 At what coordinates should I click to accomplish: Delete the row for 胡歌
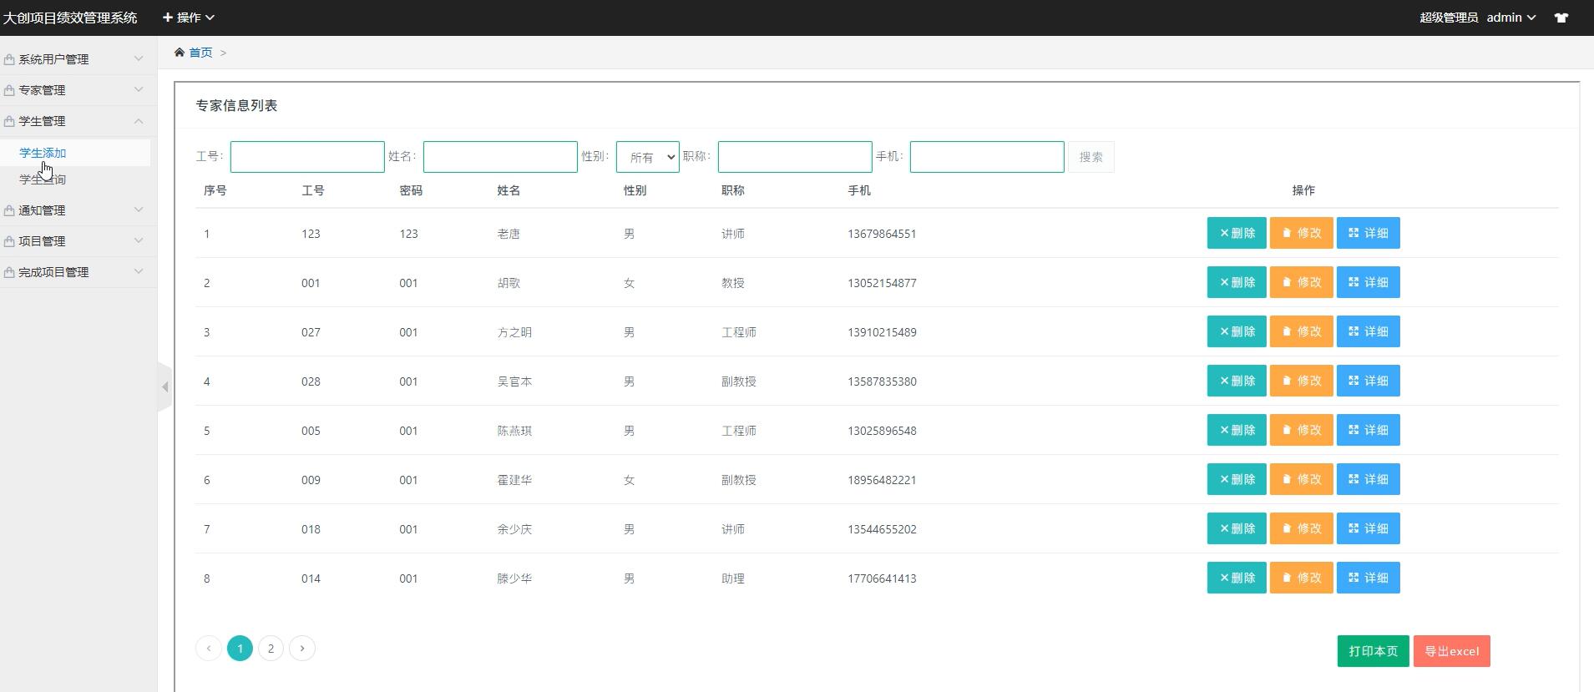click(1237, 282)
